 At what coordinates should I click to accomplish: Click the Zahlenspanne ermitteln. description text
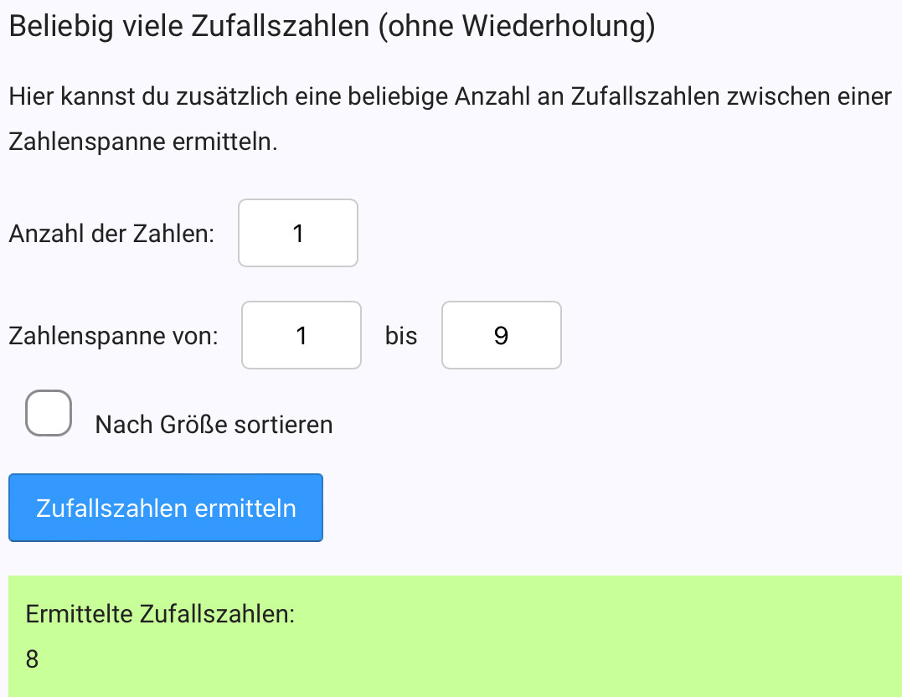[x=142, y=141]
